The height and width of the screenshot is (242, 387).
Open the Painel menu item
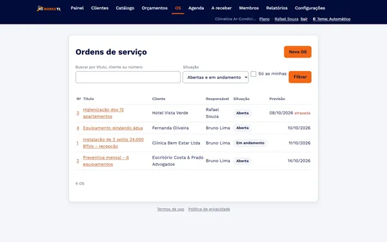77,8
